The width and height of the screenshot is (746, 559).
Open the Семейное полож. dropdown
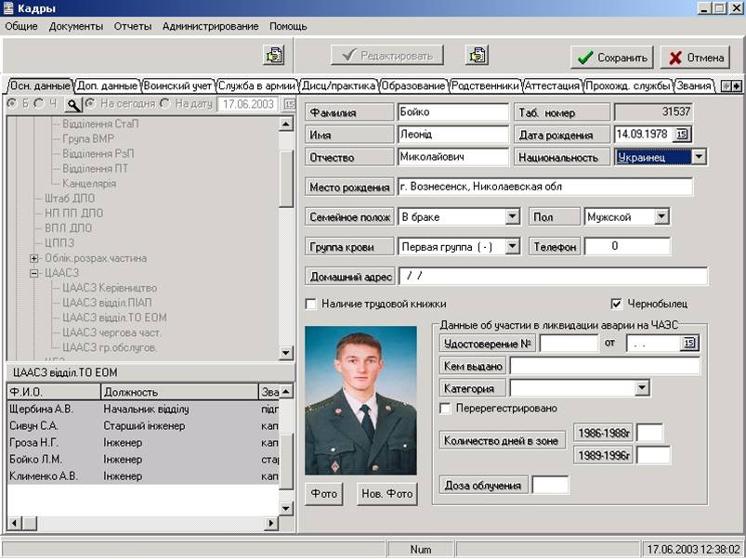pos(512,217)
